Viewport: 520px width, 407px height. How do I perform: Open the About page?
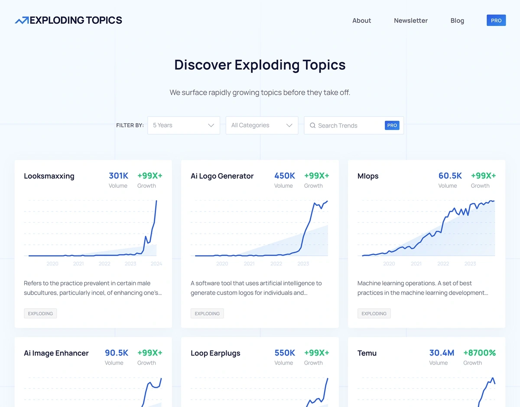[362, 20]
